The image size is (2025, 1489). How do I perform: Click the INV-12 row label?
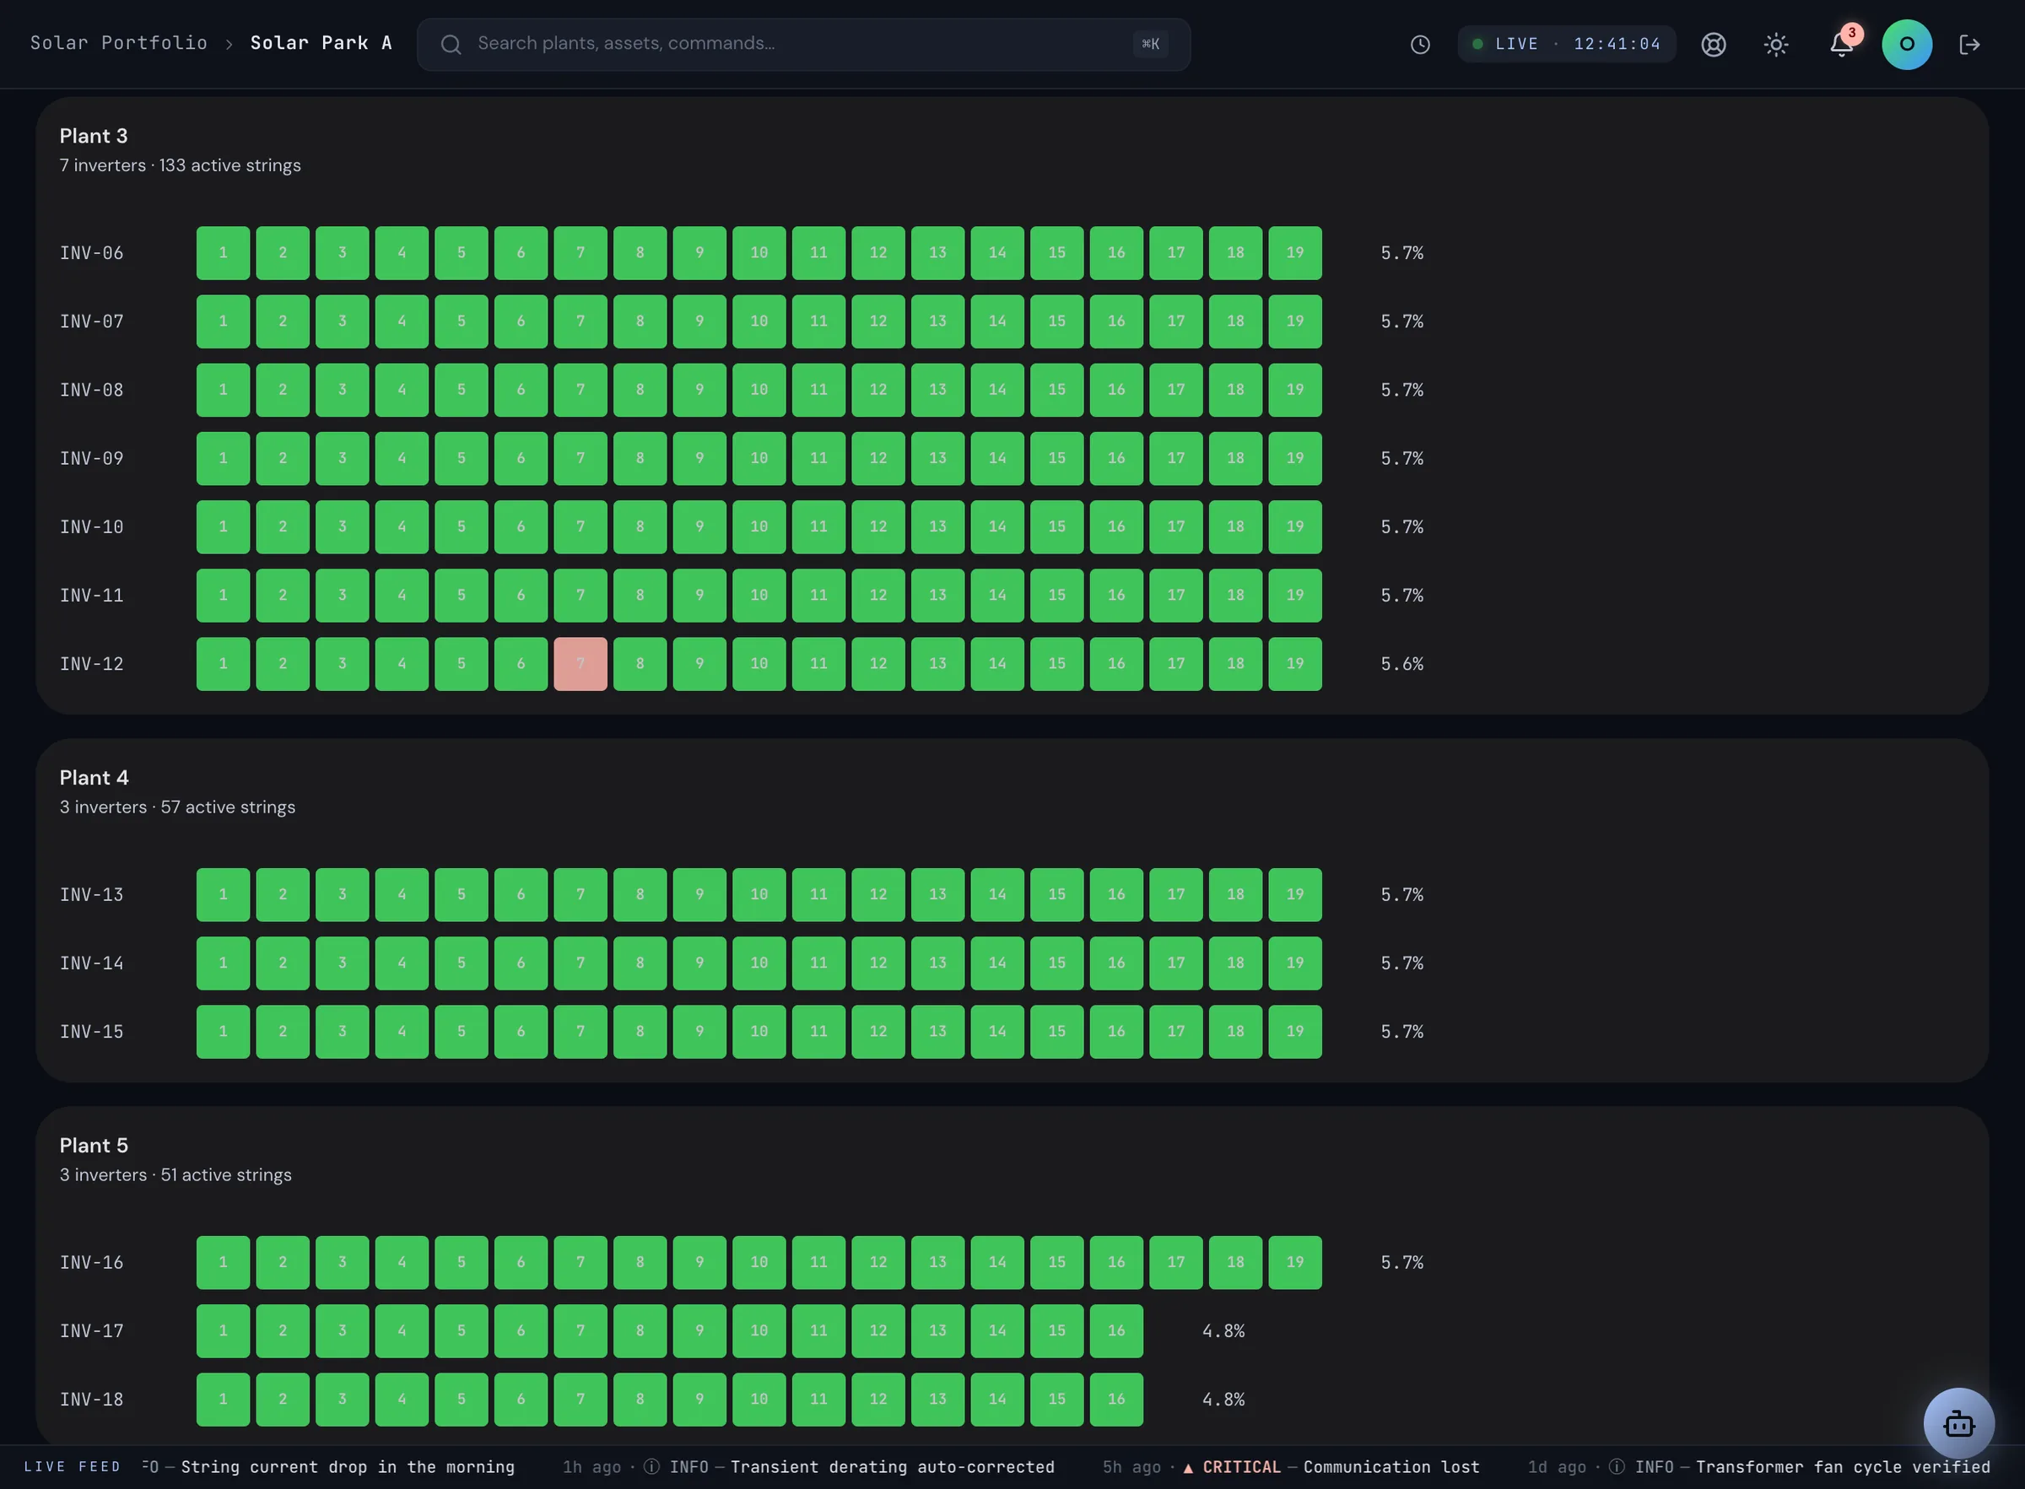point(92,664)
